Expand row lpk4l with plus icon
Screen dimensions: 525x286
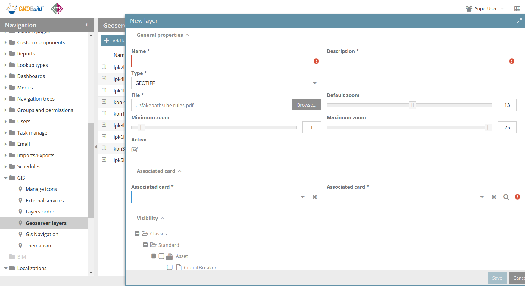pos(104,79)
